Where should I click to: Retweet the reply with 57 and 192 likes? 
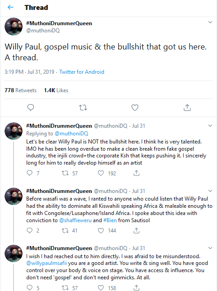[x=65, y=173]
